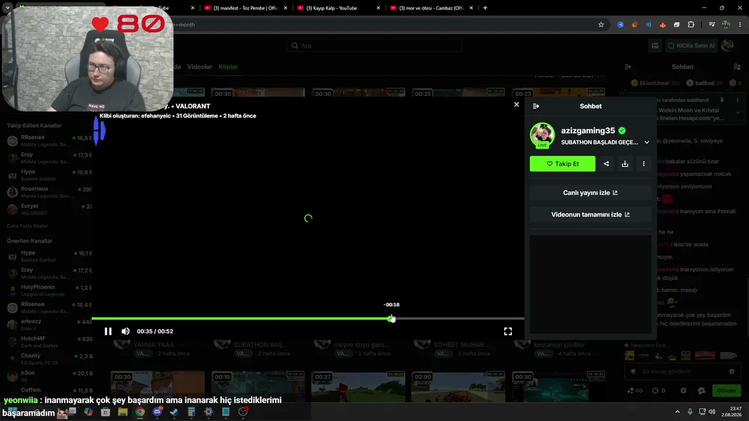
Task: Open the Extensions puzzle icon in Chrome
Action: pos(691,25)
